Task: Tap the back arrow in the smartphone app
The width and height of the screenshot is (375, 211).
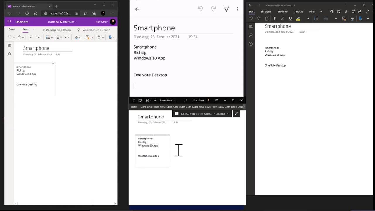Action: point(137,9)
